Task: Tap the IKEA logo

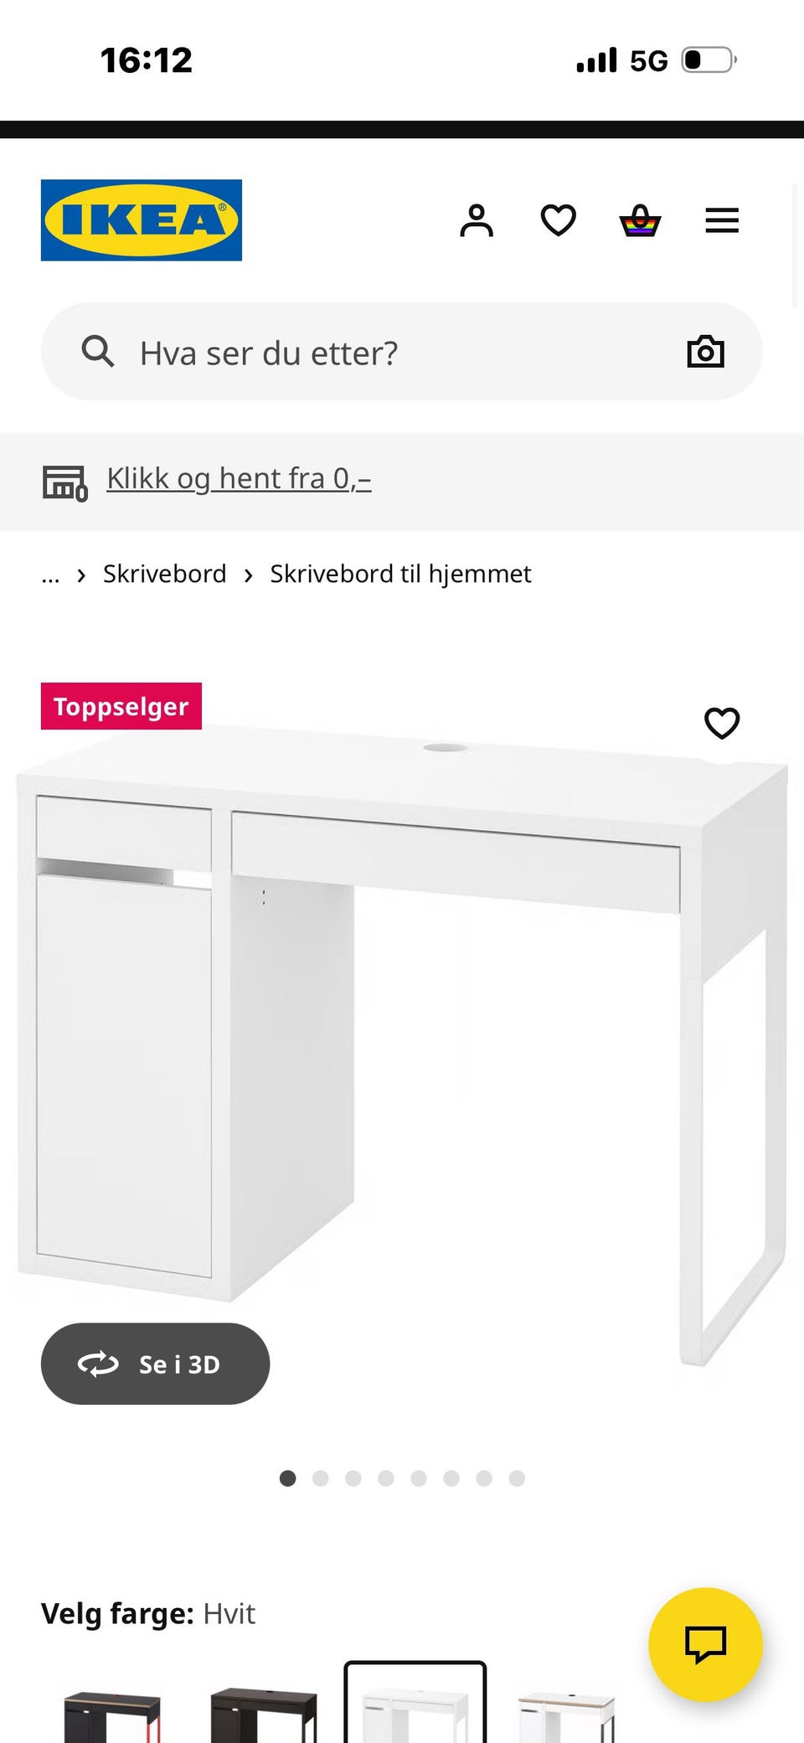Action: point(142,220)
